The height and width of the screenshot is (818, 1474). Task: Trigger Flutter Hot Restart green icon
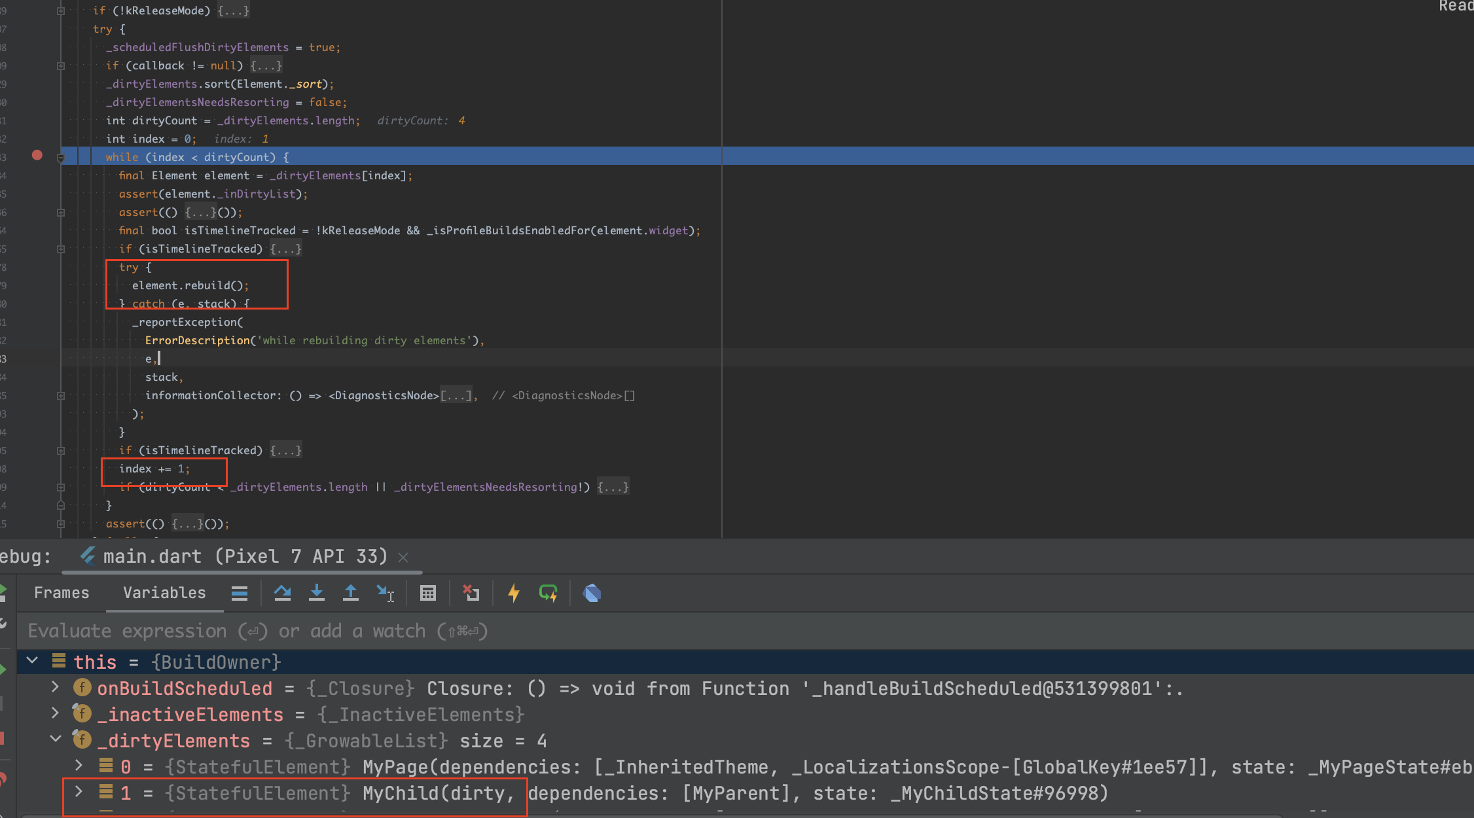(x=548, y=593)
